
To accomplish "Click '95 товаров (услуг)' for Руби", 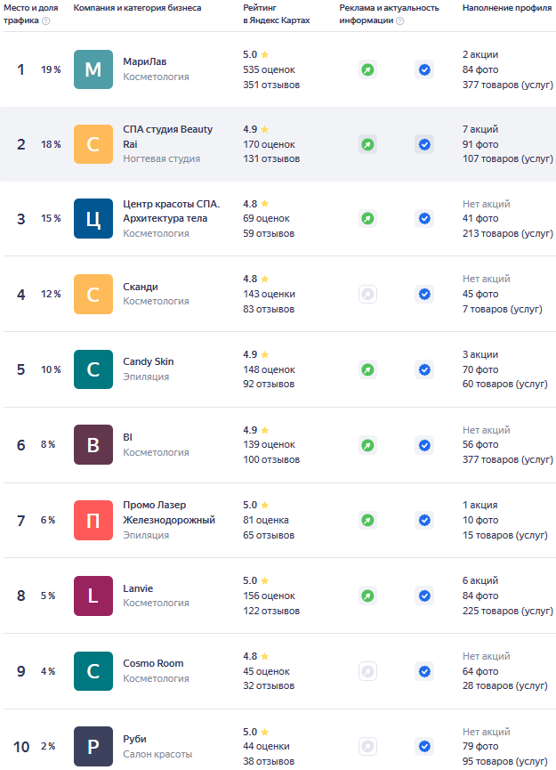I will (505, 762).
